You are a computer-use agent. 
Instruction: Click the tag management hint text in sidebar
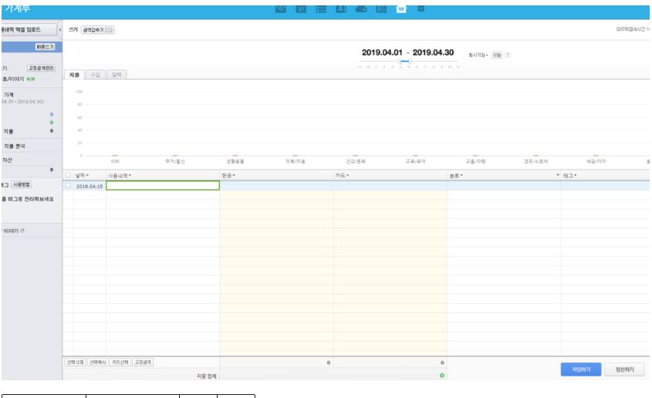coord(28,199)
